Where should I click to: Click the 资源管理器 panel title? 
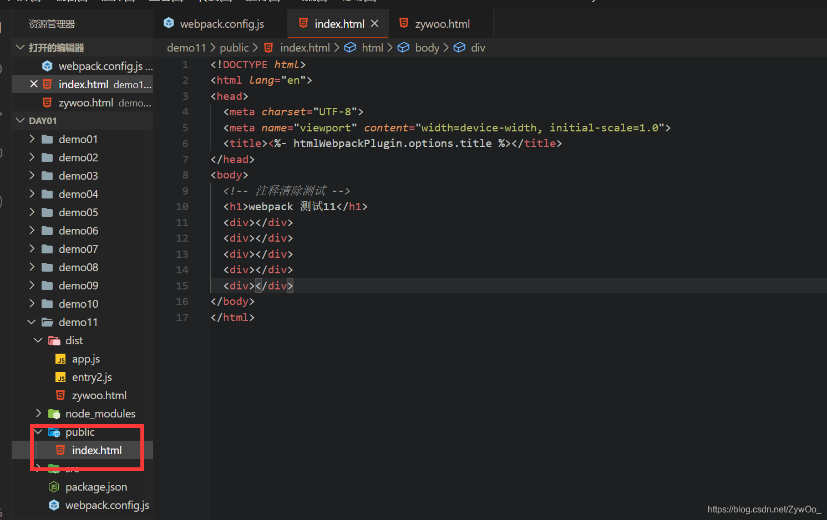pos(52,24)
